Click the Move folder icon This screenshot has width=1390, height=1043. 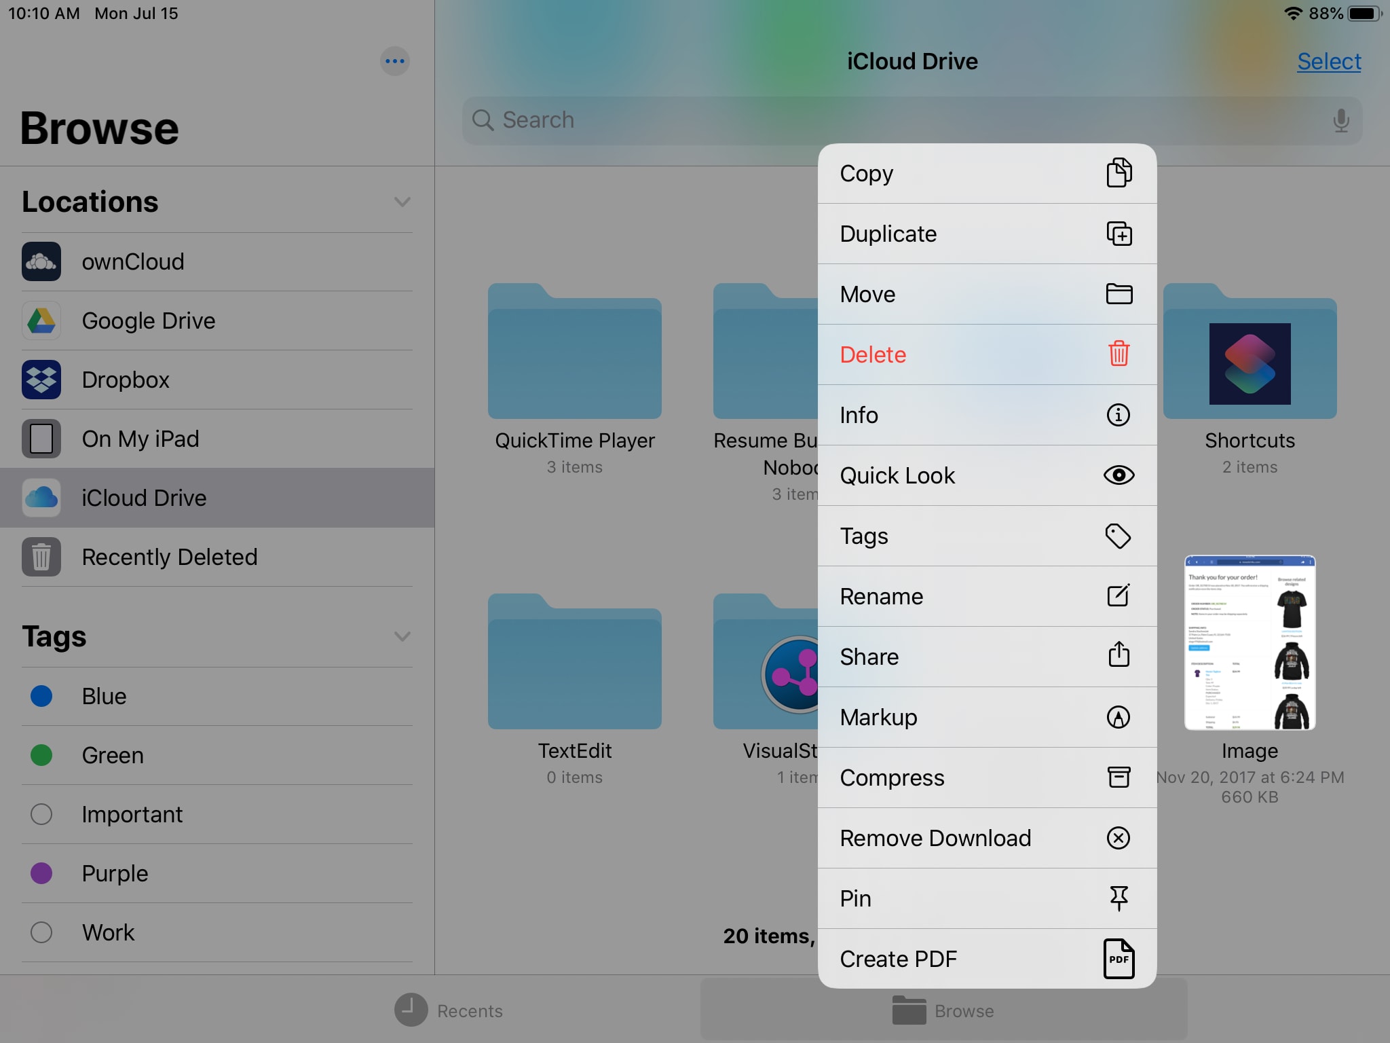(1119, 294)
